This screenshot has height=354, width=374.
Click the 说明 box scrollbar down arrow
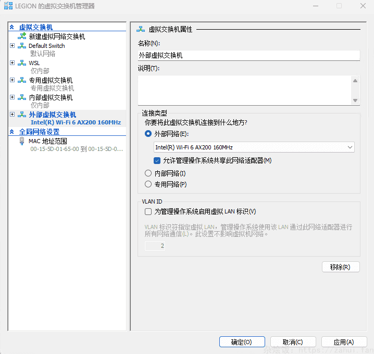point(355,100)
